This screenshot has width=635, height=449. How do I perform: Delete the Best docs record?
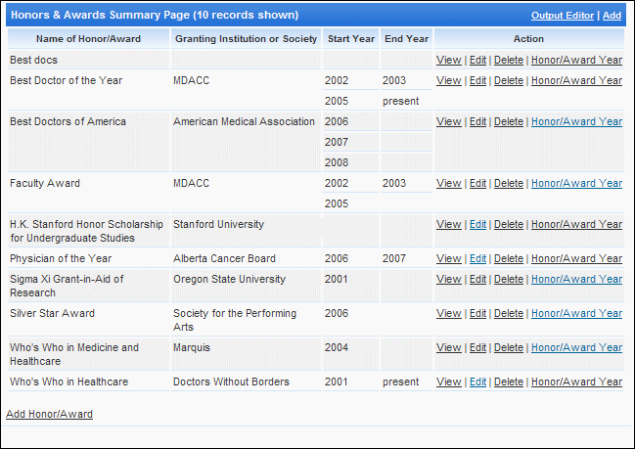[x=509, y=60]
